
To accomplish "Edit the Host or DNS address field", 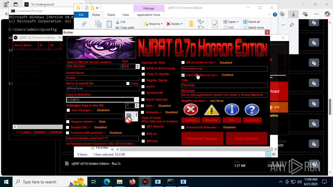I will [94, 66].
